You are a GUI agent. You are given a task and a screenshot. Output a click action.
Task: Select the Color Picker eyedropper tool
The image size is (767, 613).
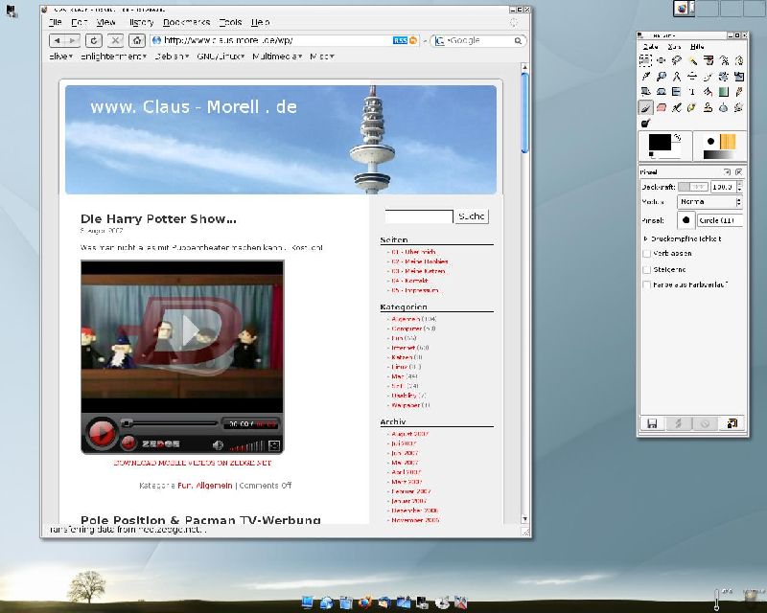tap(645, 77)
